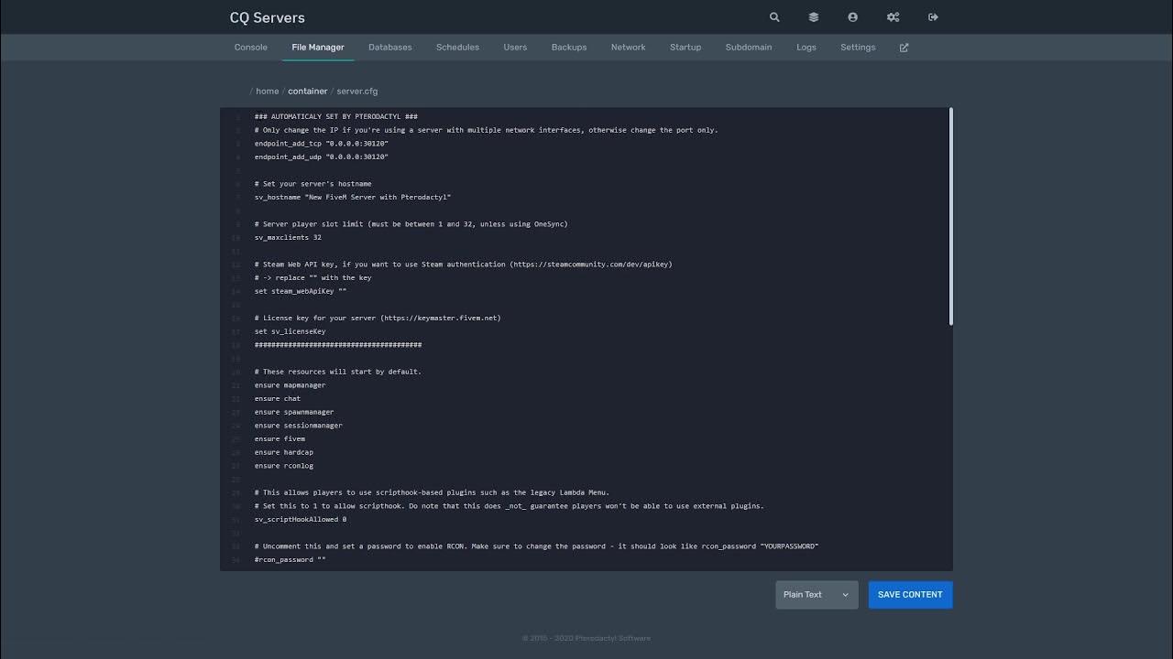Click the These resources will start comment

[338, 373]
